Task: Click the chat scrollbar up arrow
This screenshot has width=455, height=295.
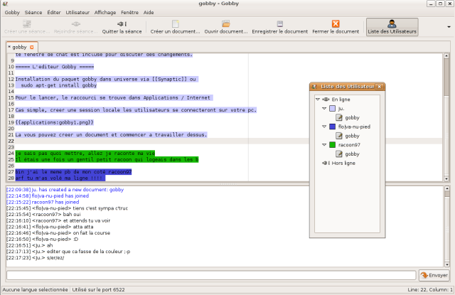Action: pos(447,188)
